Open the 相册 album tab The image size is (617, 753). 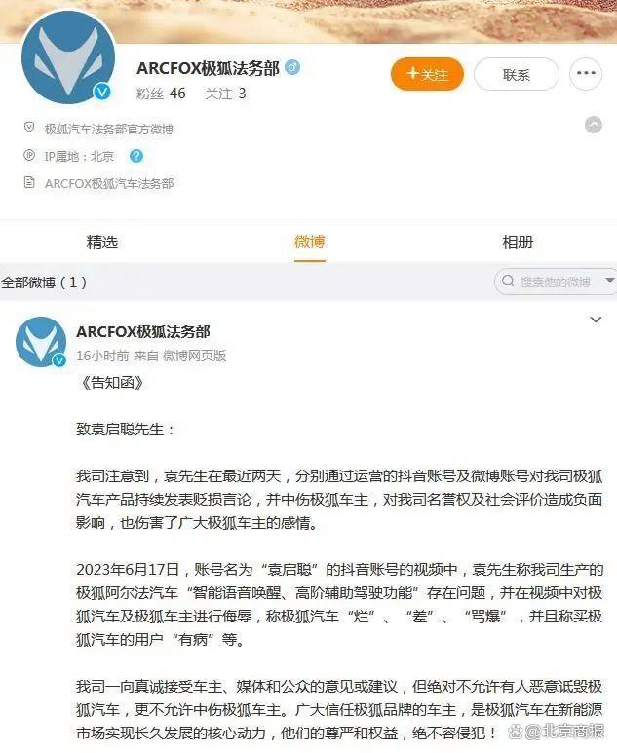coord(518,242)
